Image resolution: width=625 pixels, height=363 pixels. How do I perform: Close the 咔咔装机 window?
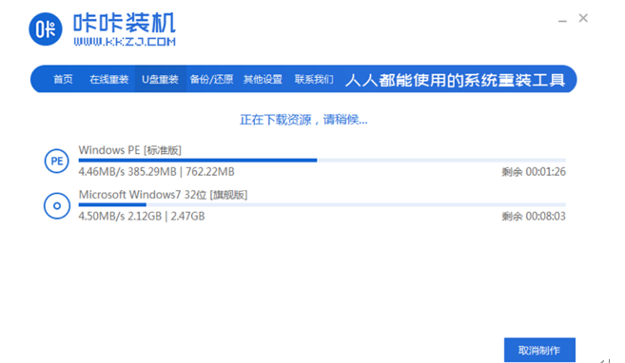[x=583, y=18]
